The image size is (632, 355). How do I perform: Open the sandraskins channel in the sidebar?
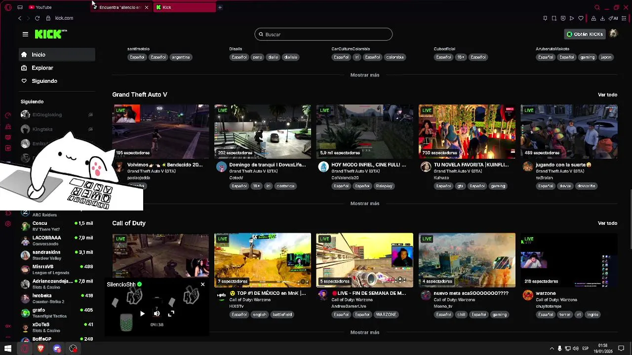(57, 255)
